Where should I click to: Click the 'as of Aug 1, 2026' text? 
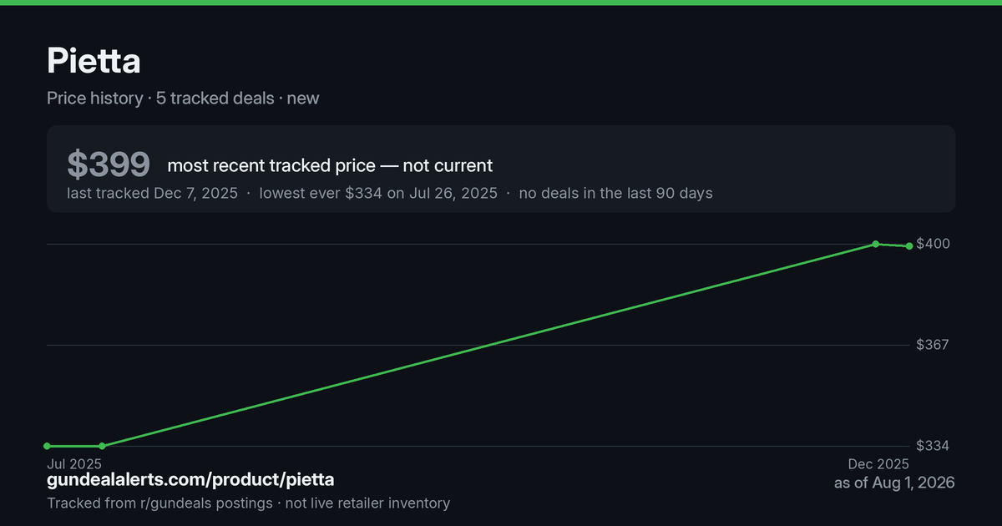894,483
